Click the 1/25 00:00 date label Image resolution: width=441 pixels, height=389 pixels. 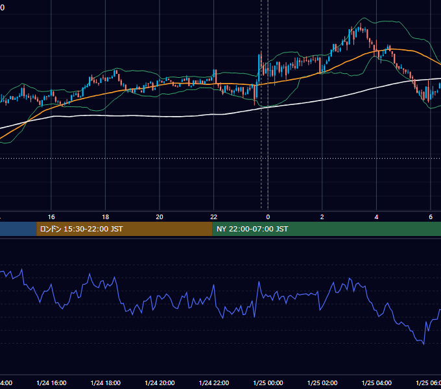pos(268,383)
